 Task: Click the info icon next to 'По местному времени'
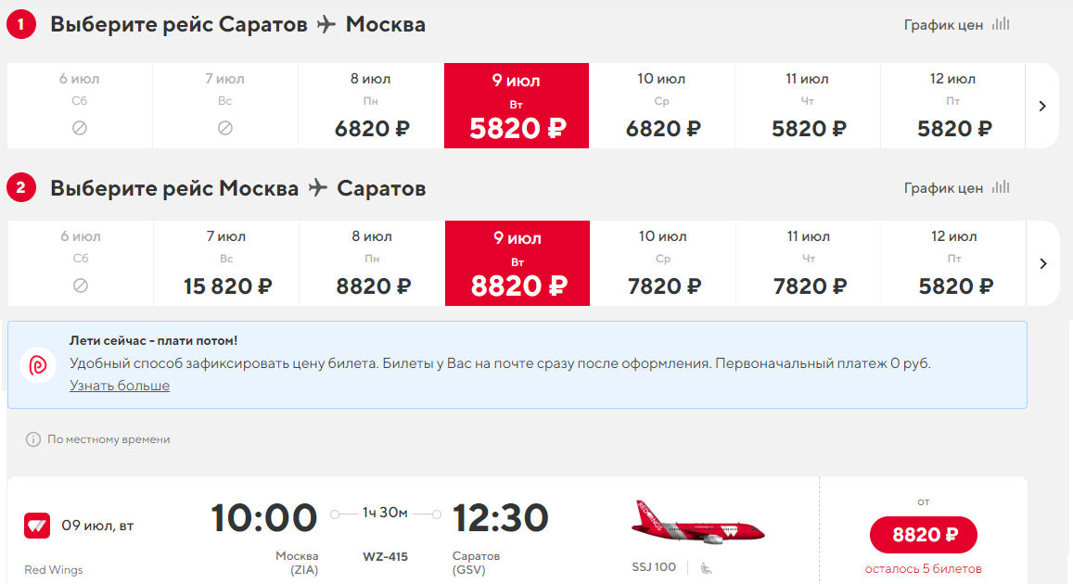32,439
